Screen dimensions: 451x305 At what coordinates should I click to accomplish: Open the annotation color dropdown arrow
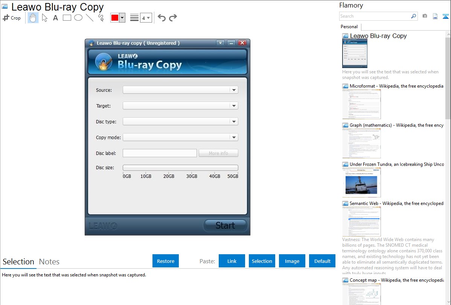pos(122,18)
